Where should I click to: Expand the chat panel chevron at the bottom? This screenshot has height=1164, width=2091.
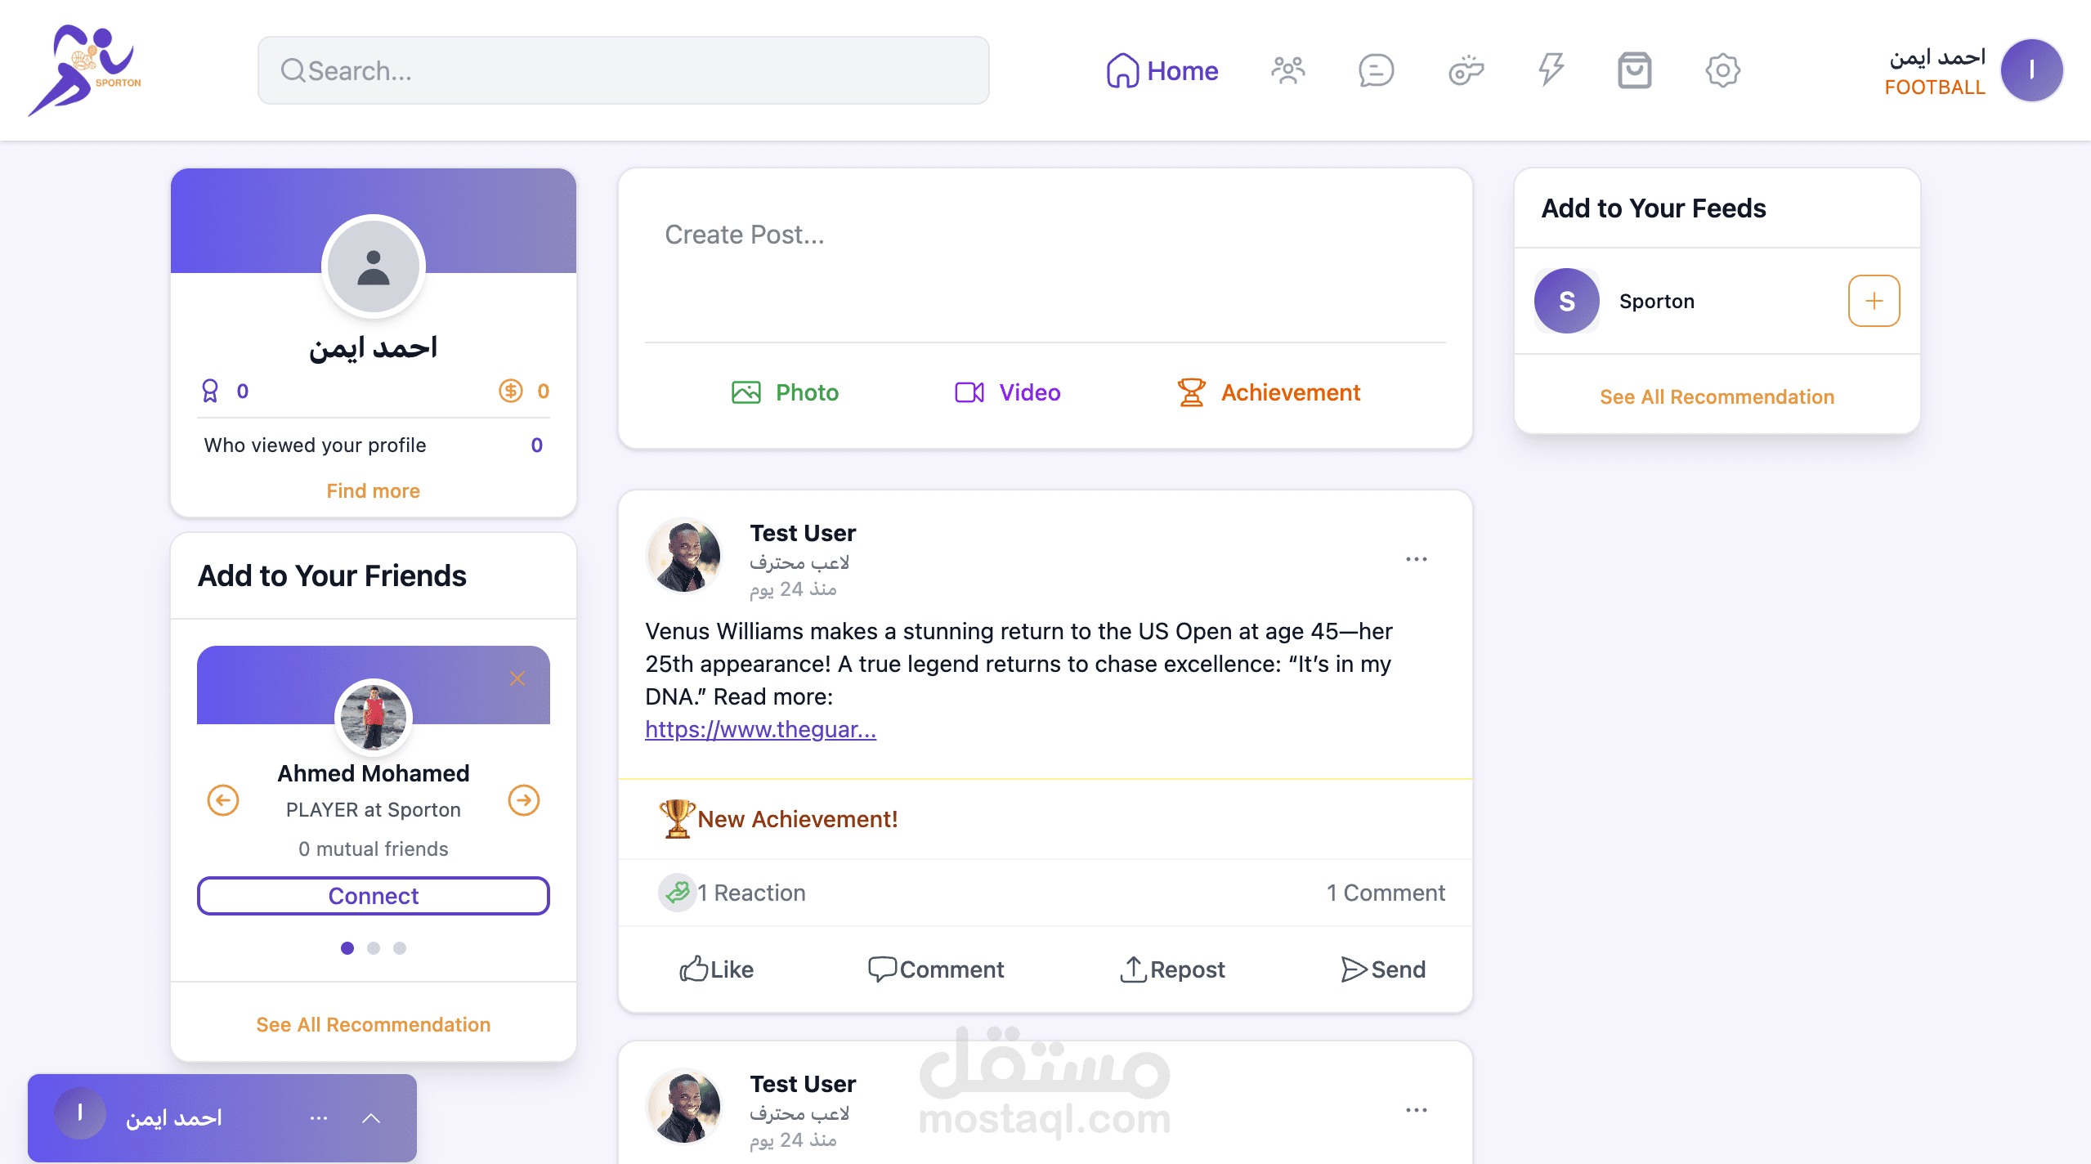coord(371,1118)
